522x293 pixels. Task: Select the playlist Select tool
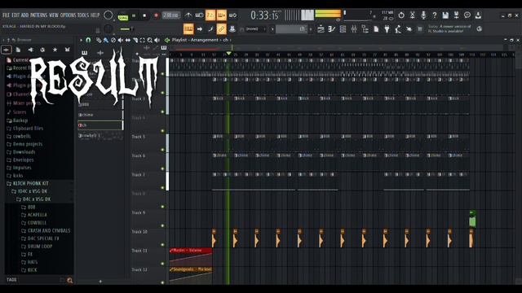[143, 40]
